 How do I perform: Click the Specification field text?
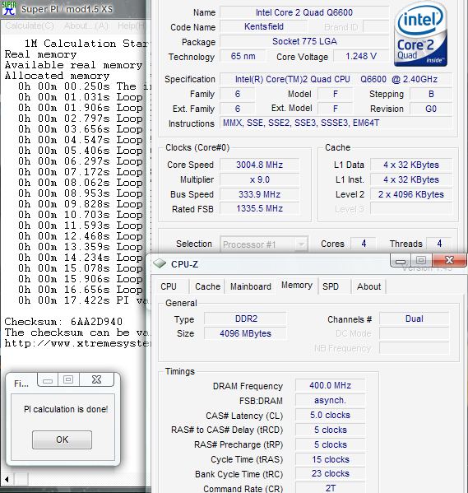pyautogui.click(x=336, y=79)
